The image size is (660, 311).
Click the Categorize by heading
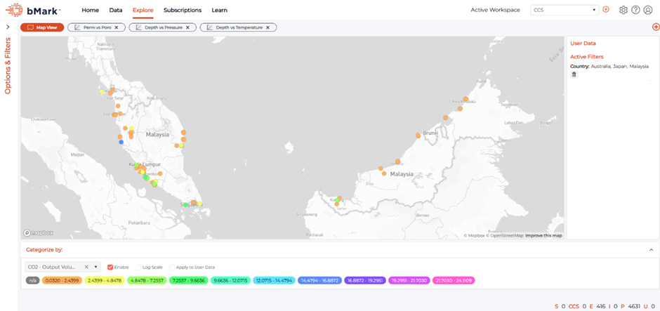coord(44,250)
